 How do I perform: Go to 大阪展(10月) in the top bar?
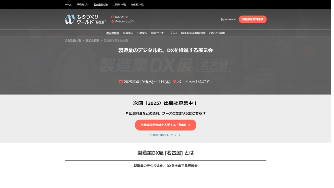(119, 5)
